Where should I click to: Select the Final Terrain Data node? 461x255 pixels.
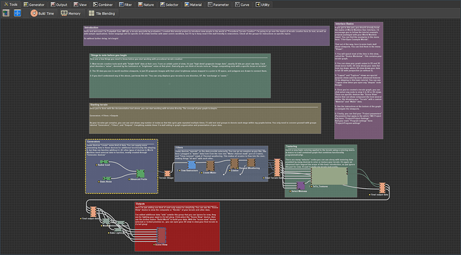277,167
